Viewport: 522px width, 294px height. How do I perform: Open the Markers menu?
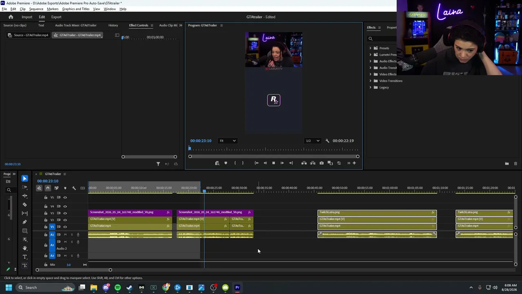[x=53, y=9]
